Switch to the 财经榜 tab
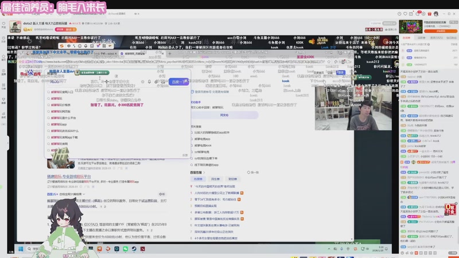Viewport: 459px width, 258px height. 233,179
